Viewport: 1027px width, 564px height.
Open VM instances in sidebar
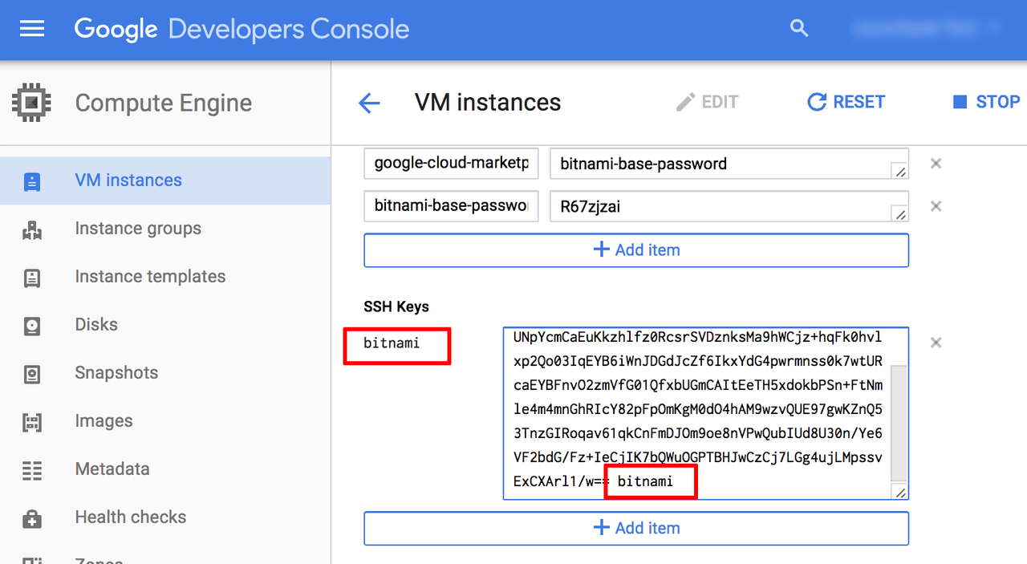click(x=165, y=181)
